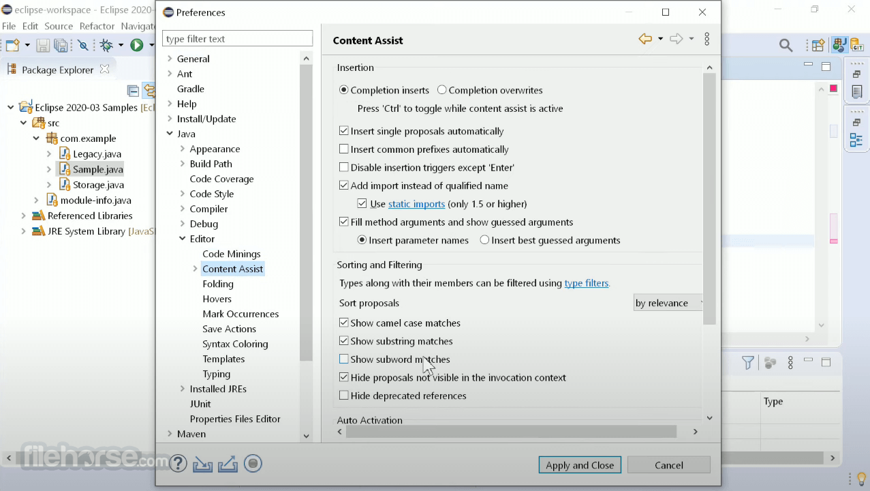This screenshot has width=870, height=491.
Task: Click the Cancel button
Action: pyautogui.click(x=669, y=465)
